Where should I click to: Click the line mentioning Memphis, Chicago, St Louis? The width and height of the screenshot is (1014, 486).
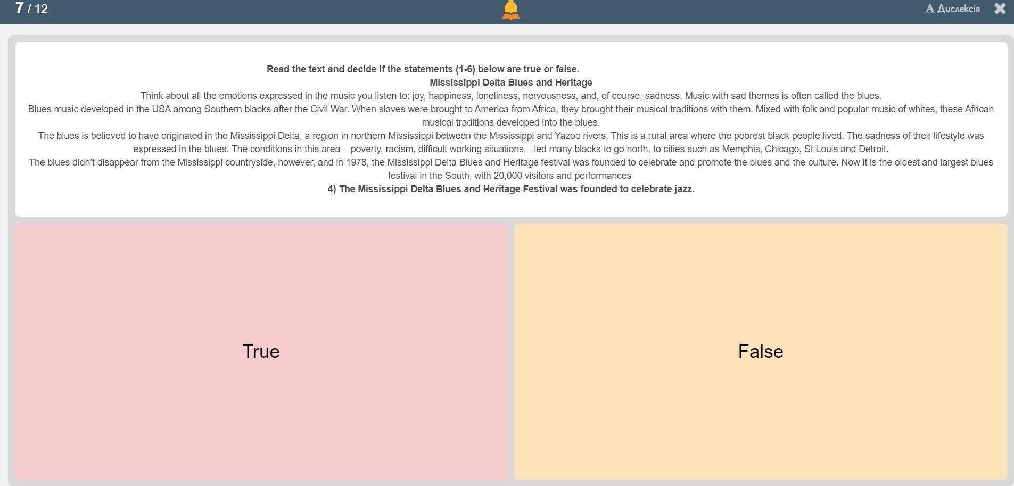[510, 149]
